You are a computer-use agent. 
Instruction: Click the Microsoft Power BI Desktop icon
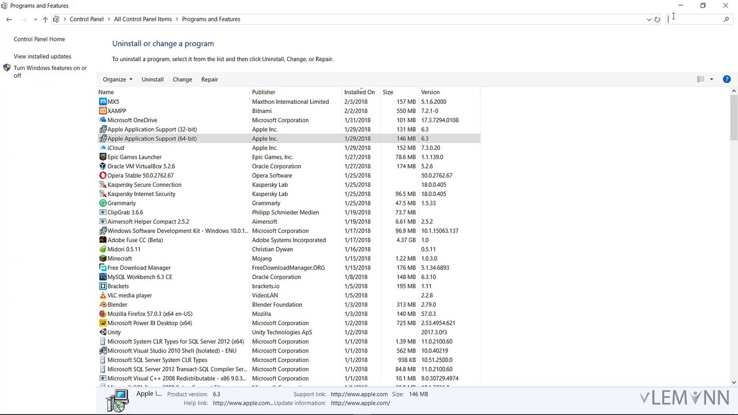tap(103, 323)
